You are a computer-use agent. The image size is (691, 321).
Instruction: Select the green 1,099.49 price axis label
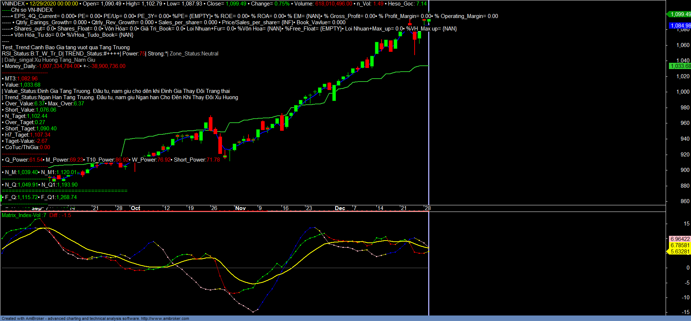point(680,14)
